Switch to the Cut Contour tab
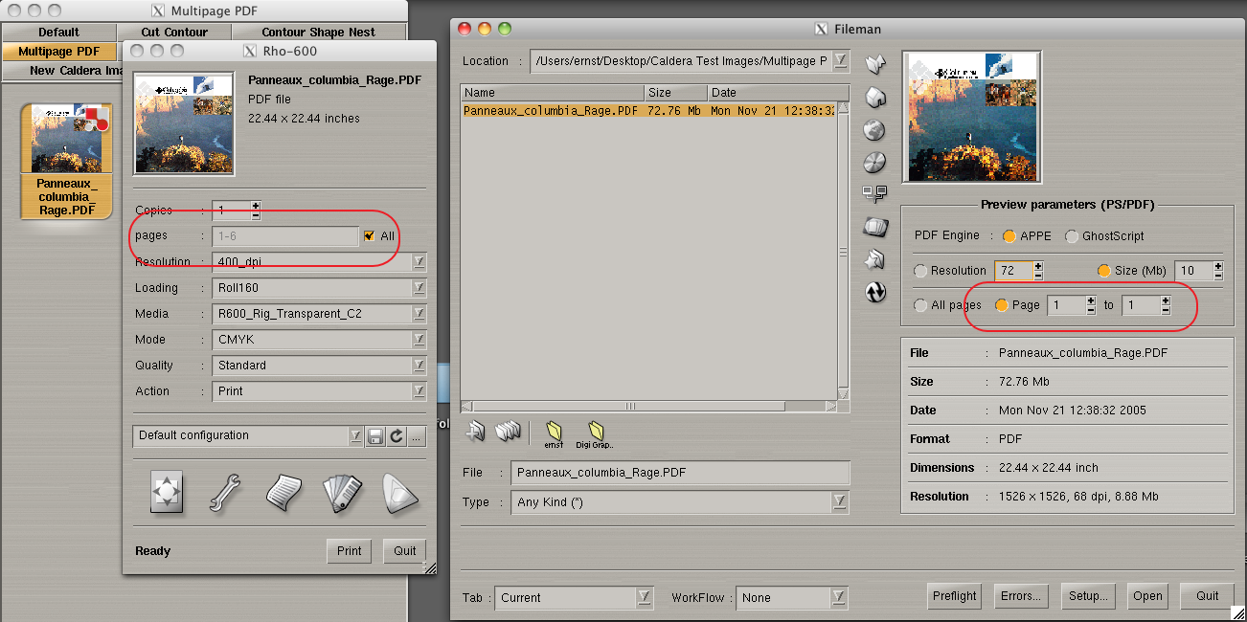1247x622 pixels. [x=174, y=32]
